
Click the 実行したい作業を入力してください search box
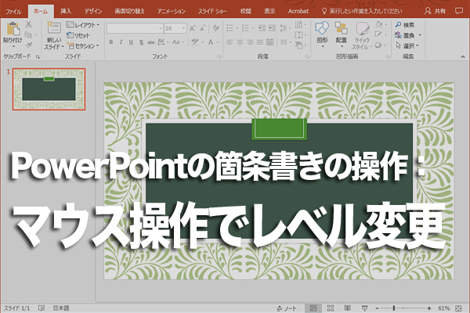pos(362,12)
